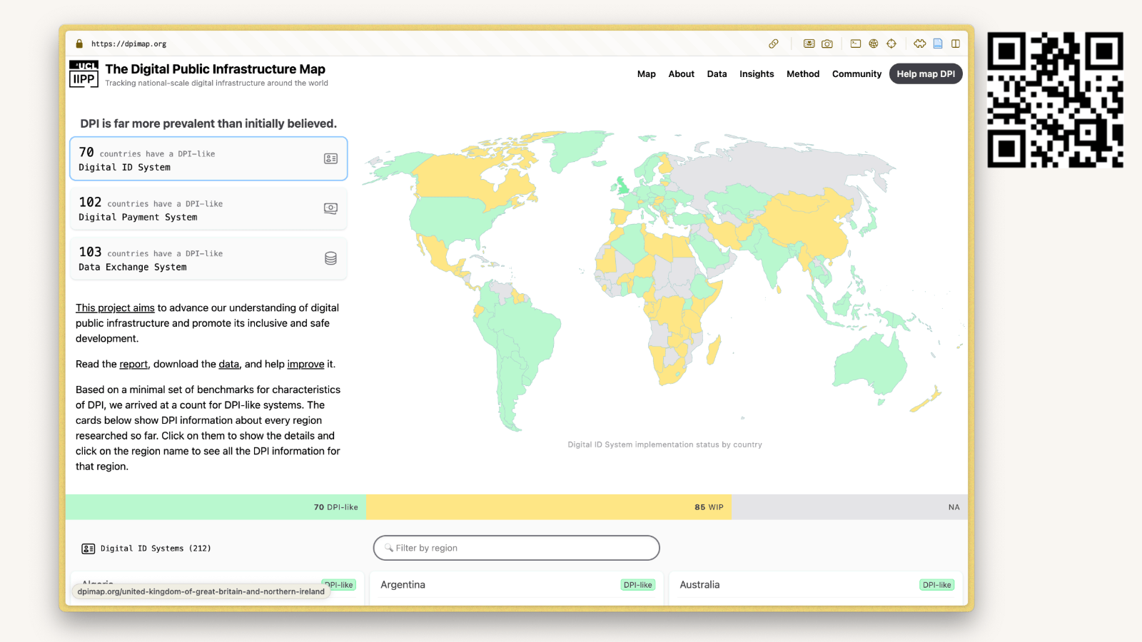This screenshot has height=642, width=1142.
Task: Select the 102 countries Digital Payment System card
Action: 208,208
